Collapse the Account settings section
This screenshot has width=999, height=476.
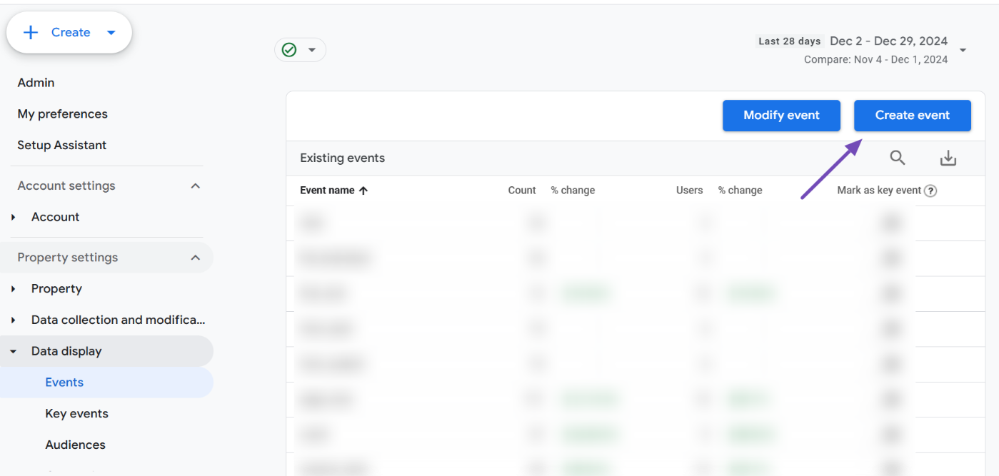(x=196, y=185)
